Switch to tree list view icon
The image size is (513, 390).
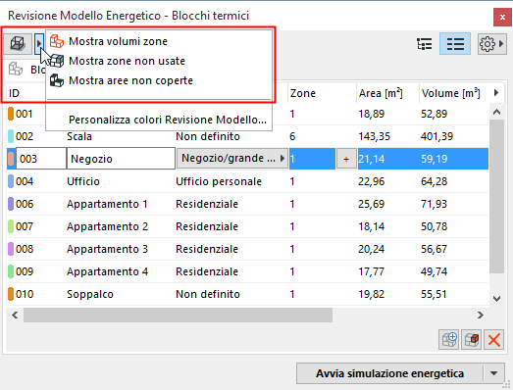425,44
